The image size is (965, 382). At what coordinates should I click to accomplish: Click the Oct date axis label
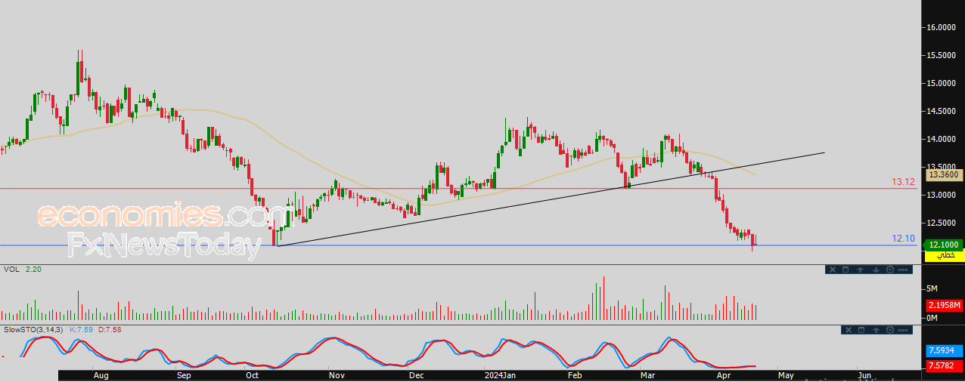(x=253, y=375)
